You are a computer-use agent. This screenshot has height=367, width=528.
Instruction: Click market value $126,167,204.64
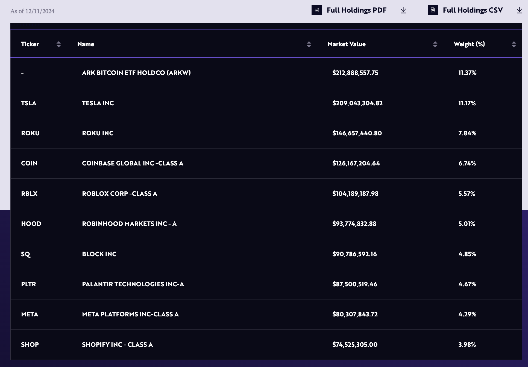coord(356,163)
